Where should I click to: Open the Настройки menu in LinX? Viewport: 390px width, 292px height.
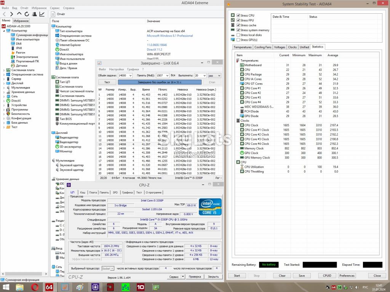[117, 69]
